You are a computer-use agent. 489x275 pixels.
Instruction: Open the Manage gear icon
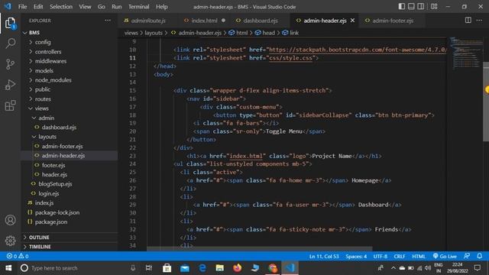click(10, 241)
